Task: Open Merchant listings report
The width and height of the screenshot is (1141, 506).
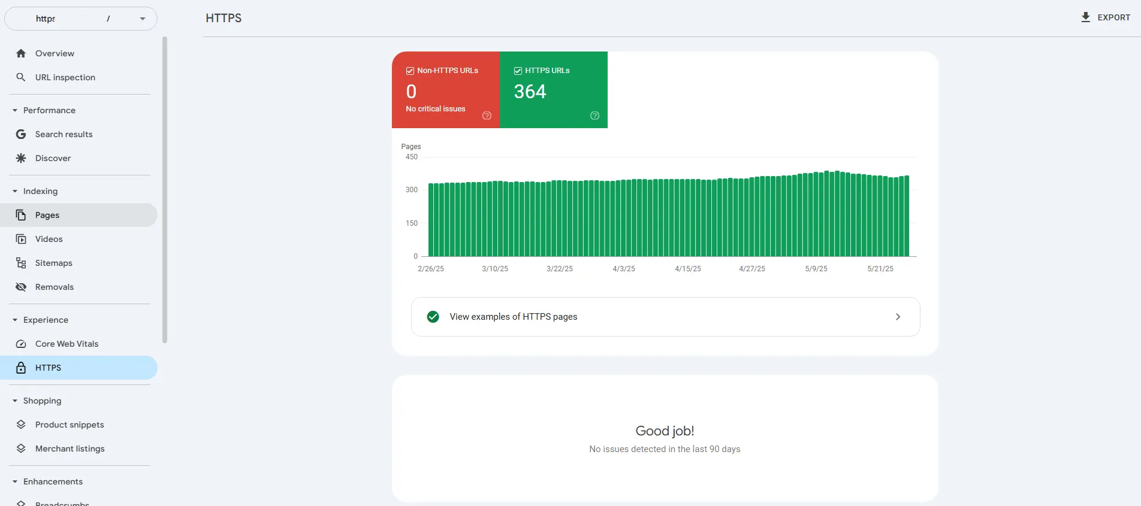Action: (79, 449)
